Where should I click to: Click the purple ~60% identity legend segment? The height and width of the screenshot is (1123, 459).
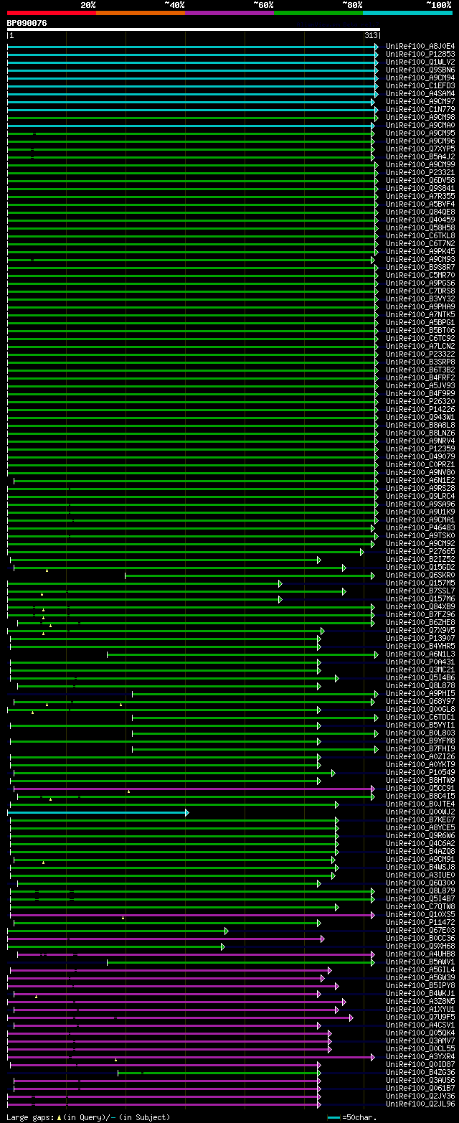pyautogui.click(x=229, y=13)
